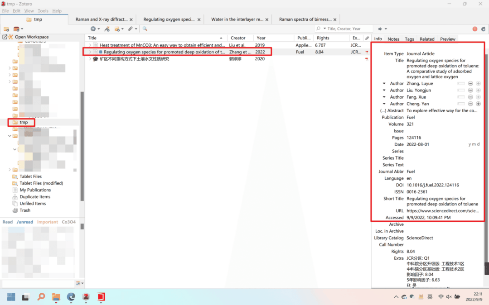Open Microsoft Edge from the taskbar

pos(71,297)
